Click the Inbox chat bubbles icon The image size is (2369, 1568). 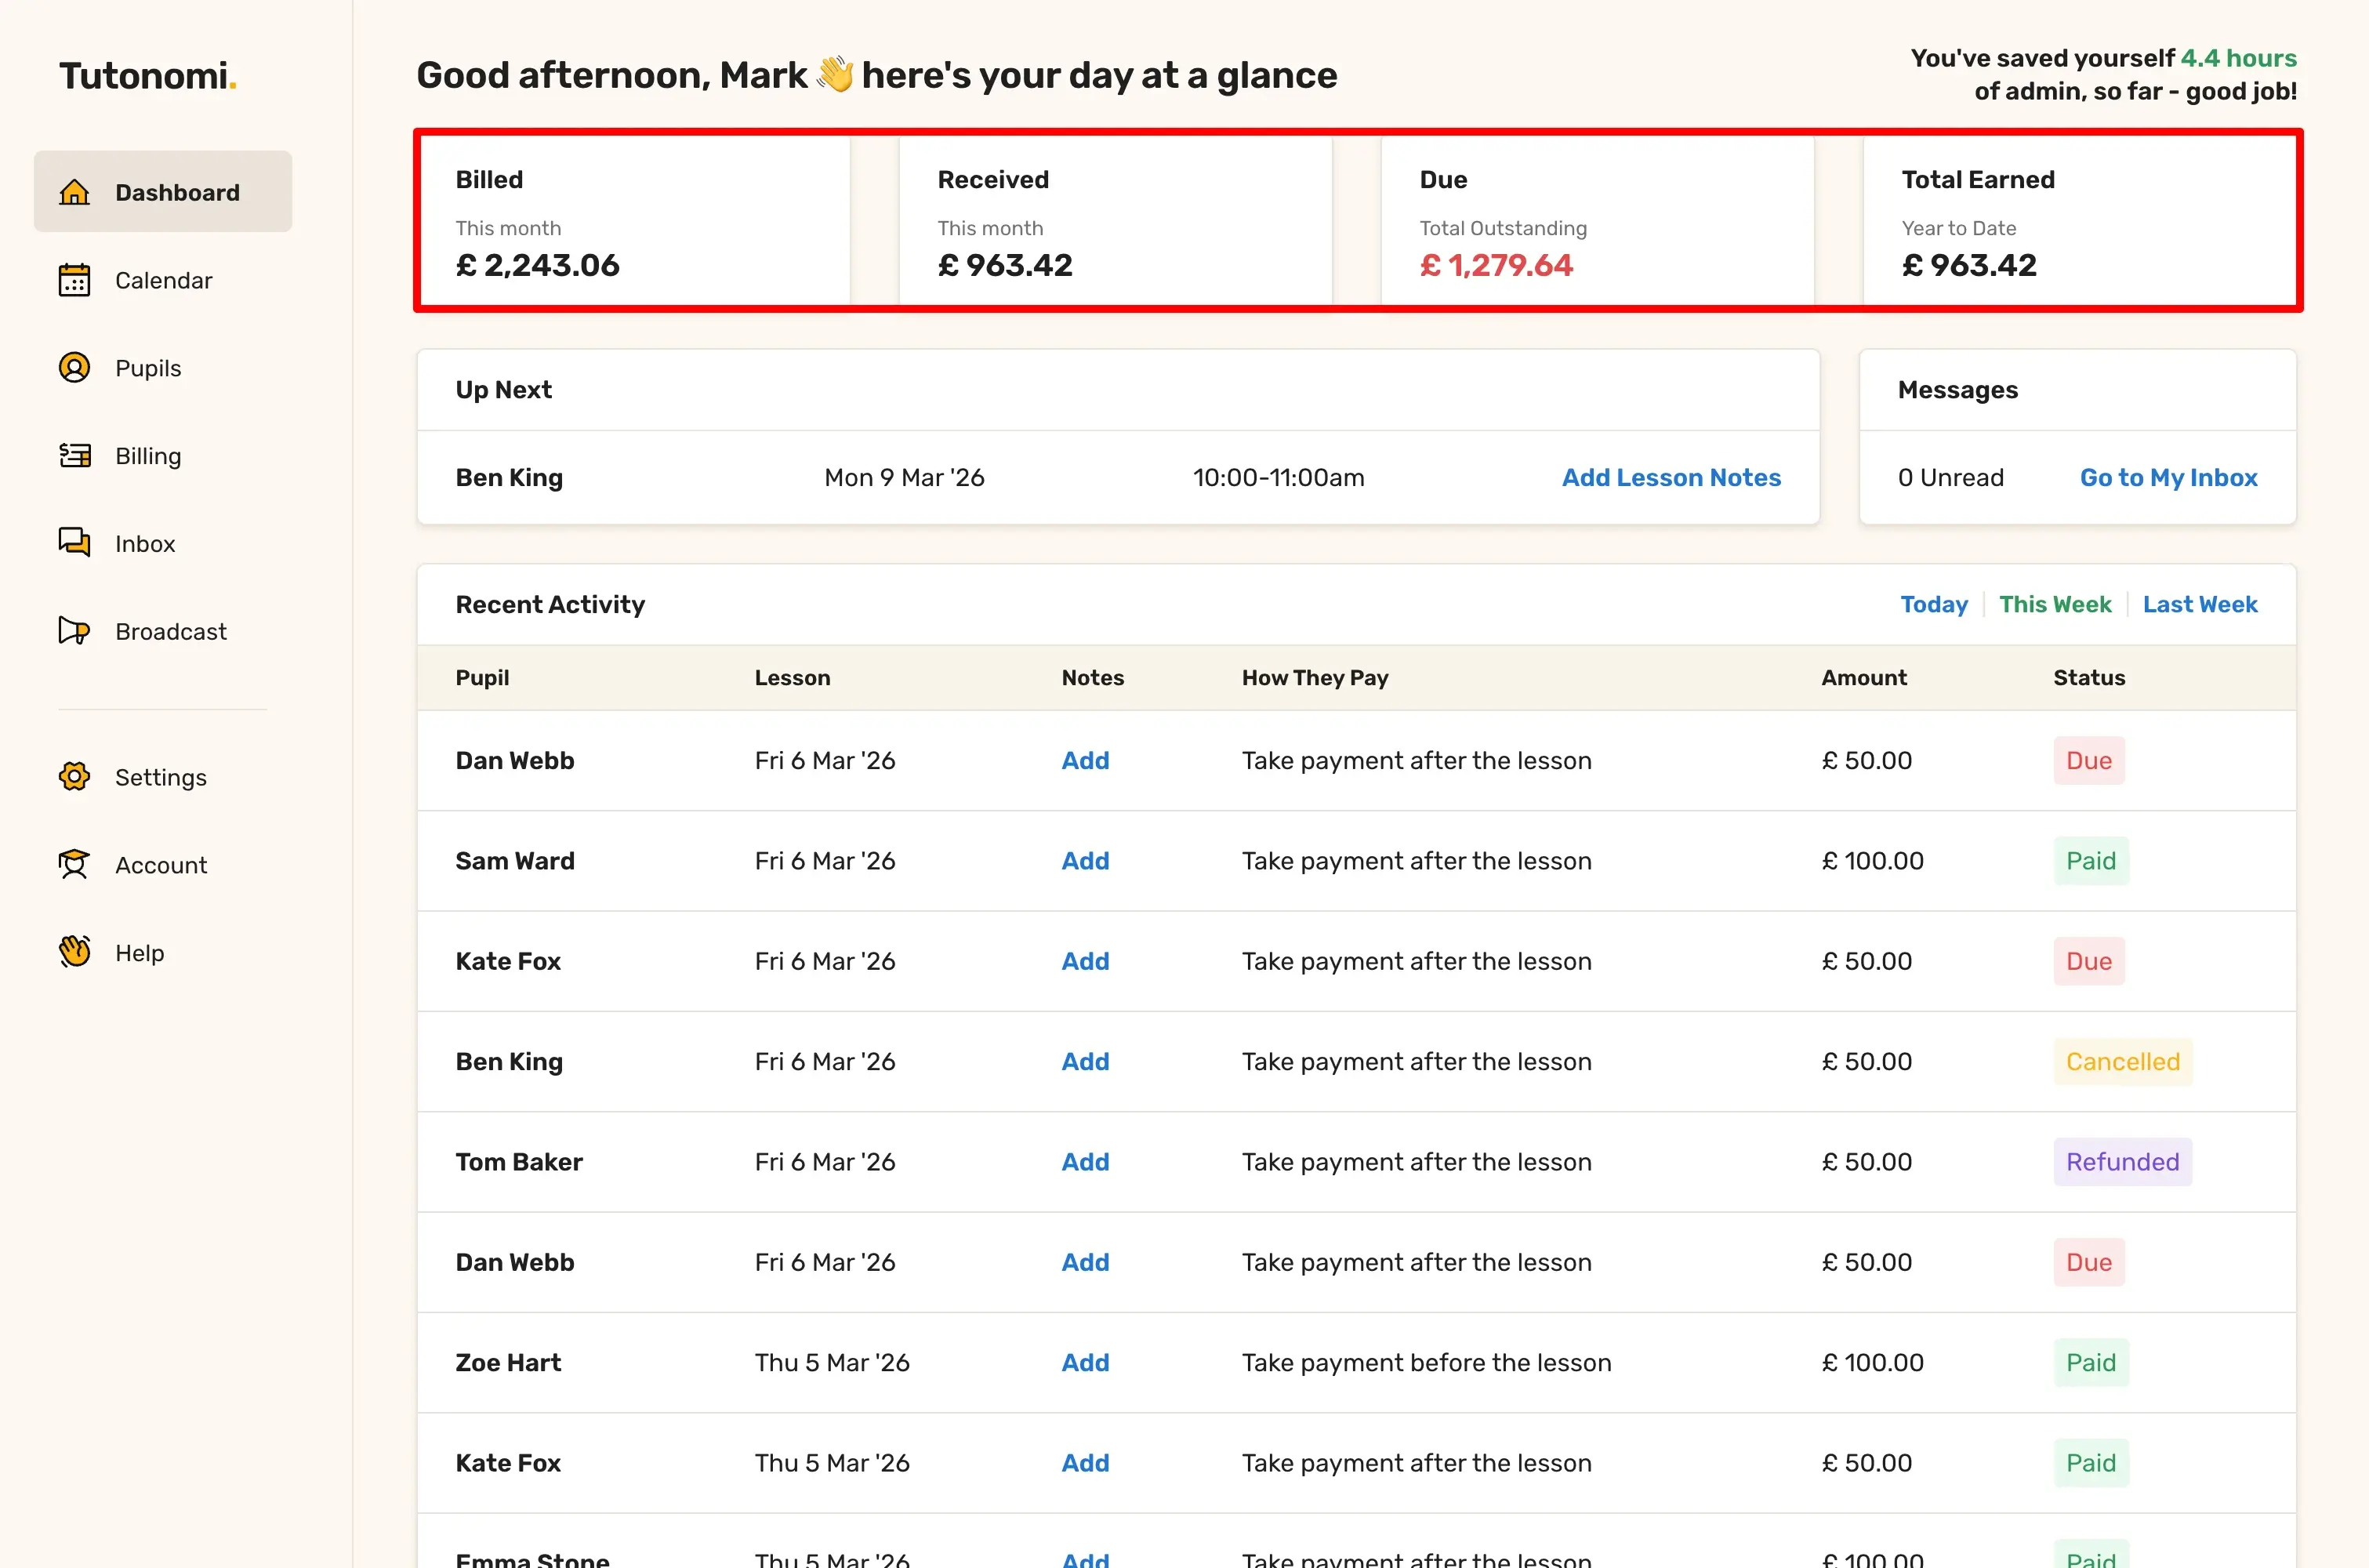click(74, 543)
